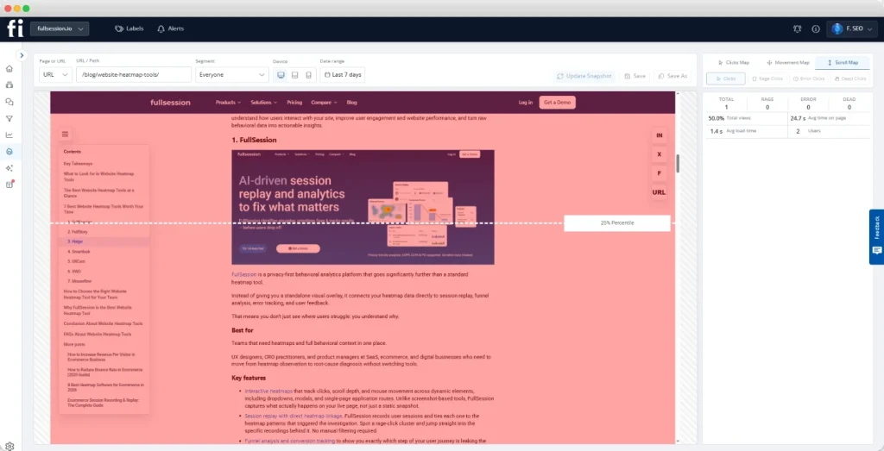Click the FullSession 'fi' logo
The height and width of the screenshot is (451, 884).
(x=16, y=28)
